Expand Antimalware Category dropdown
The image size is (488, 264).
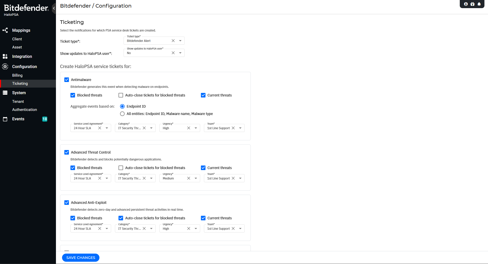click(x=151, y=128)
